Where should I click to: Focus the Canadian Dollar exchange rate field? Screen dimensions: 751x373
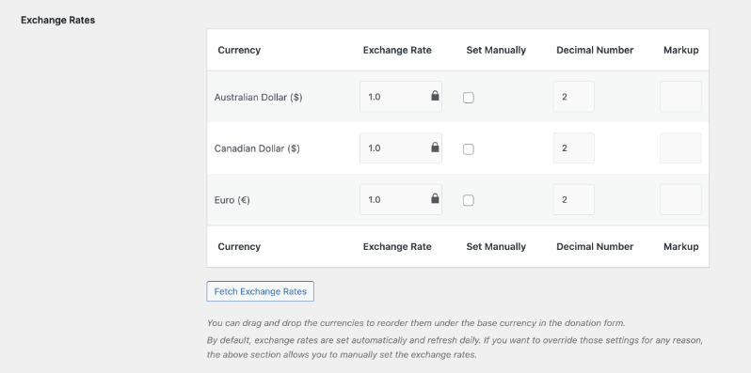pos(400,148)
